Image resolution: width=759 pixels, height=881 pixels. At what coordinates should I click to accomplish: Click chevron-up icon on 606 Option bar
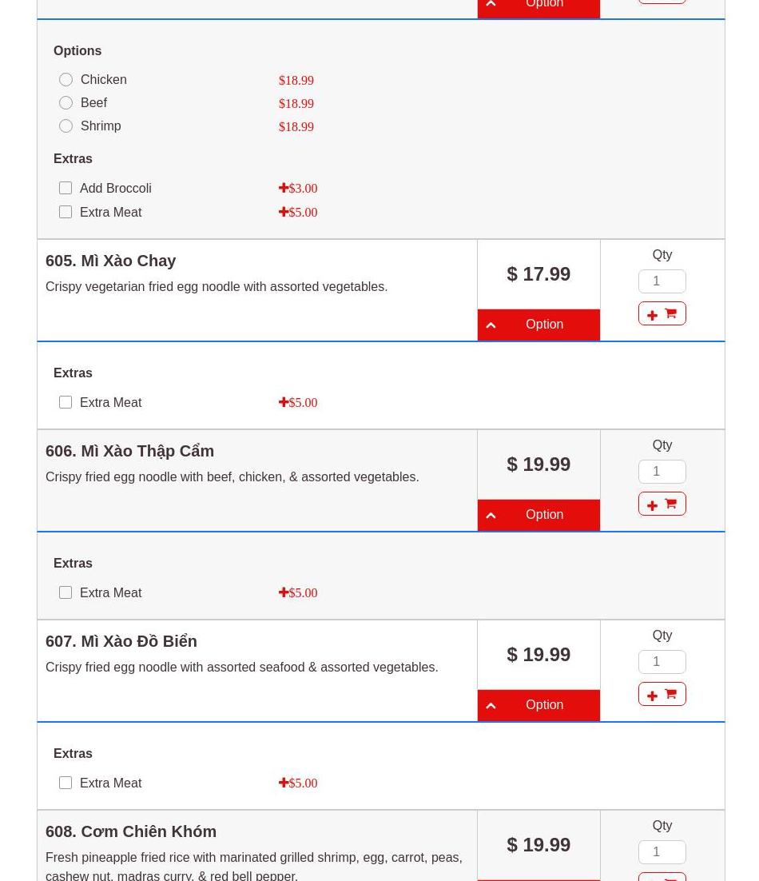(x=491, y=516)
